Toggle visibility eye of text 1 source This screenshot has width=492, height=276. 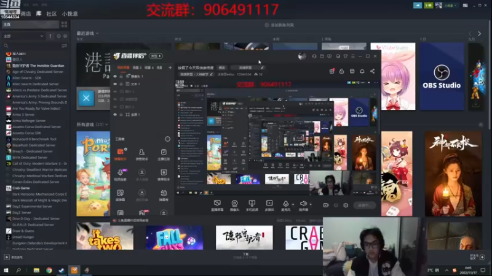point(115,84)
